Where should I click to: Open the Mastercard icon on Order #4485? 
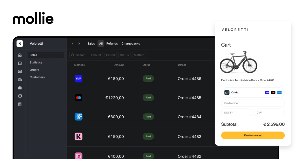pos(79,98)
